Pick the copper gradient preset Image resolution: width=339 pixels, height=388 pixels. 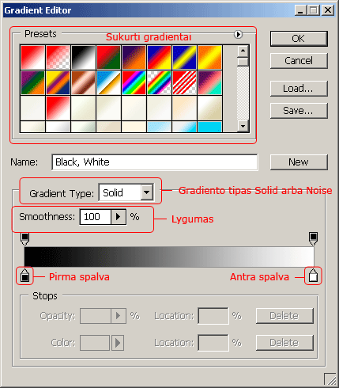(x=83, y=82)
